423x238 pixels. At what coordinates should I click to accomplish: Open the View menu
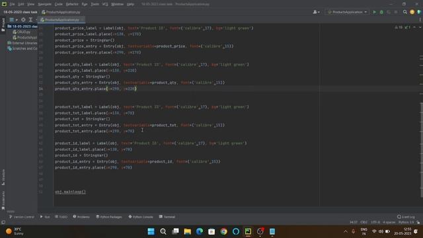[31, 5]
